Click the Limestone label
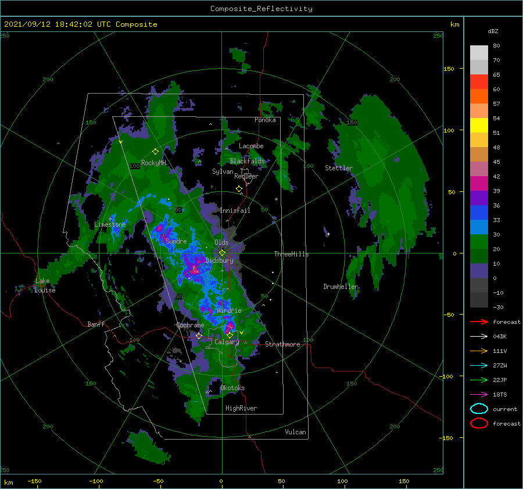Screen dimensions: 523x489 110,224
